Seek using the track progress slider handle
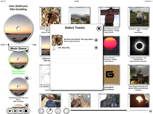The width and height of the screenshot is (153, 114). pos(9,45)
